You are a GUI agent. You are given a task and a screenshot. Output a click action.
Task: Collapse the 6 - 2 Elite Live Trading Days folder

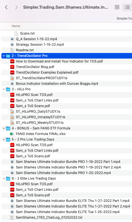point(4,178)
